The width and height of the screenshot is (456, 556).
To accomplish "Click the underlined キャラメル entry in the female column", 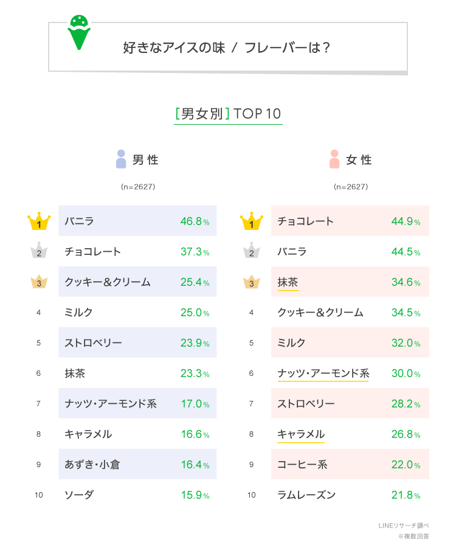I will (x=300, y=434).
